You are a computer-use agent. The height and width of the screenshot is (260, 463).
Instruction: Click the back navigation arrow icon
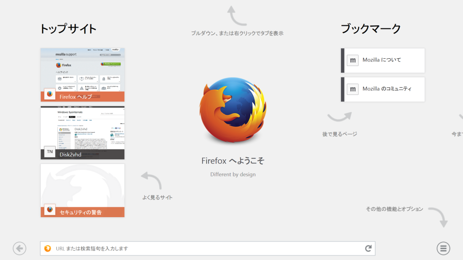(19, 248)
